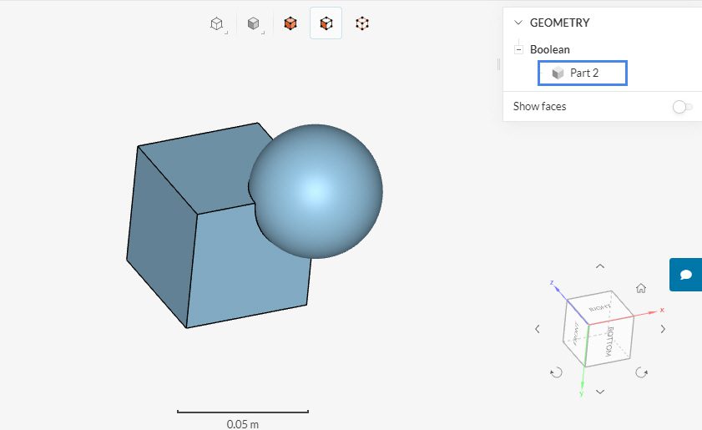Reset view with the home icon

click(641, 288)
